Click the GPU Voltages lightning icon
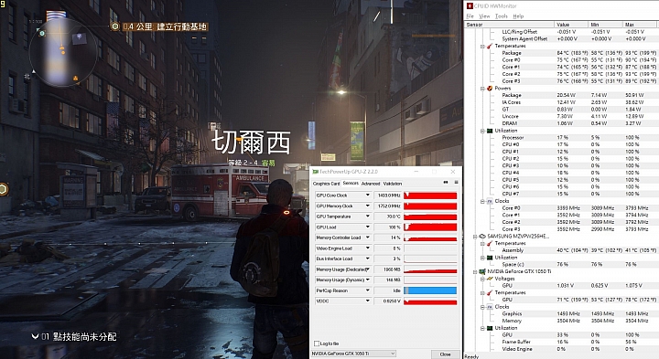 [x=490, y=279]
